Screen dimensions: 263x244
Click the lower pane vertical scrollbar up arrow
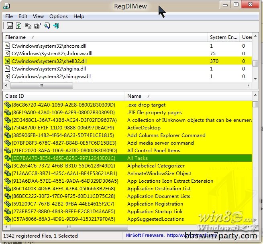coord(255,96)
